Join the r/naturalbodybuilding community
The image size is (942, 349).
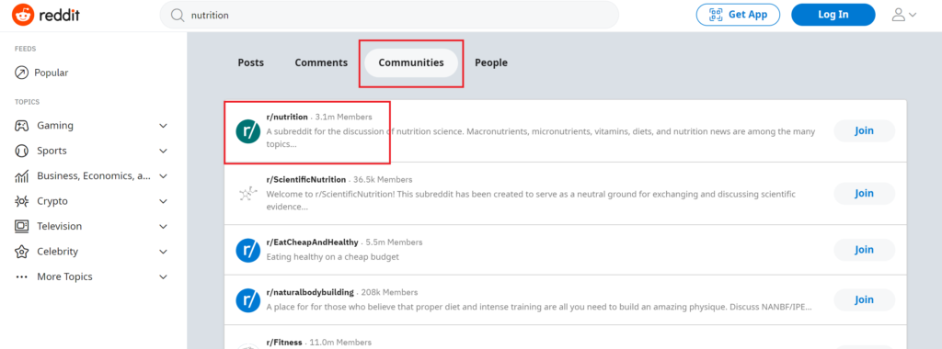(x=864, y=299)
